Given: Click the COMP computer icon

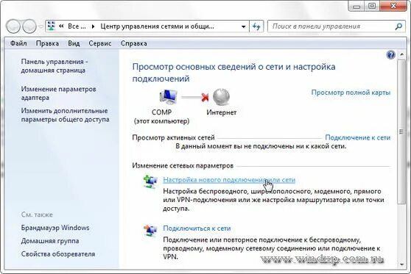Looking at the screenshot, I should tap(168, 97).
